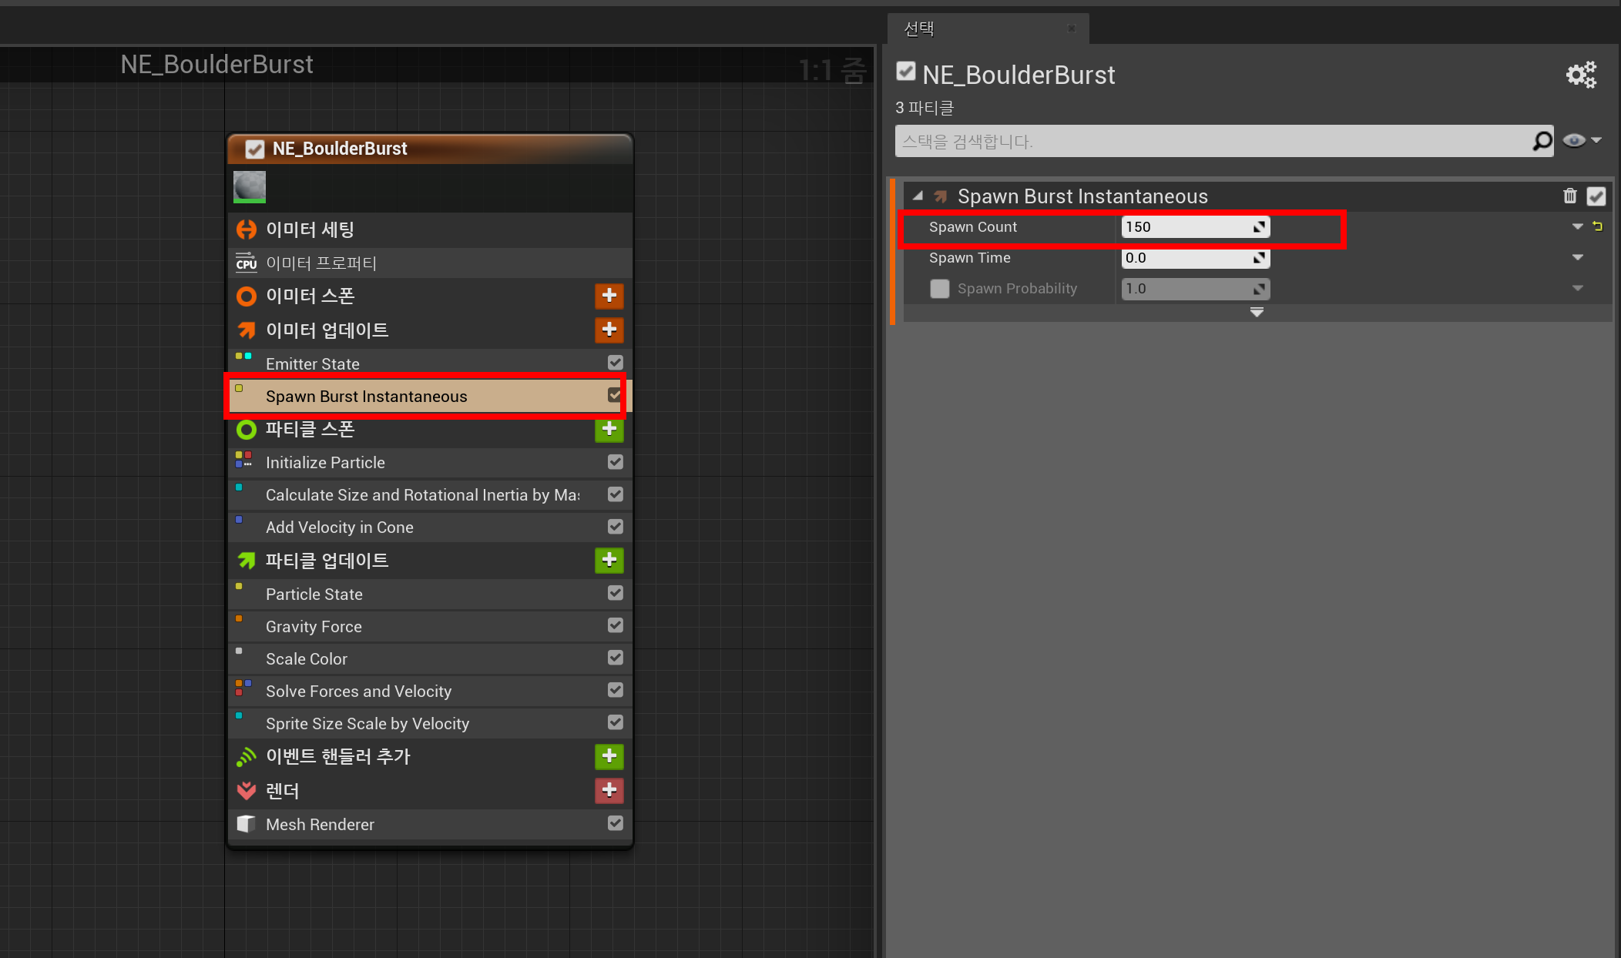Select the 이미터 프로퍼티 entry
The height and width of the screenshot is (958, 1621).
point(321,263)
